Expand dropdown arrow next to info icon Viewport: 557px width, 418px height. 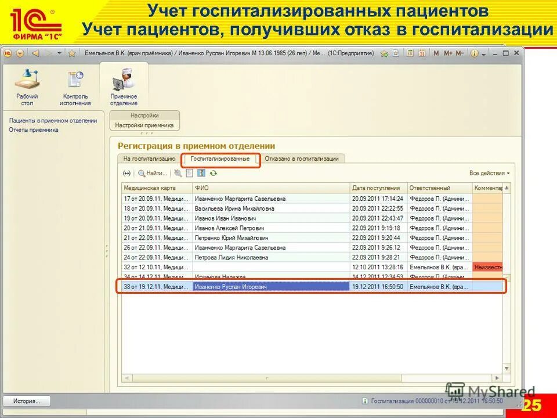(x=484, y=55)
